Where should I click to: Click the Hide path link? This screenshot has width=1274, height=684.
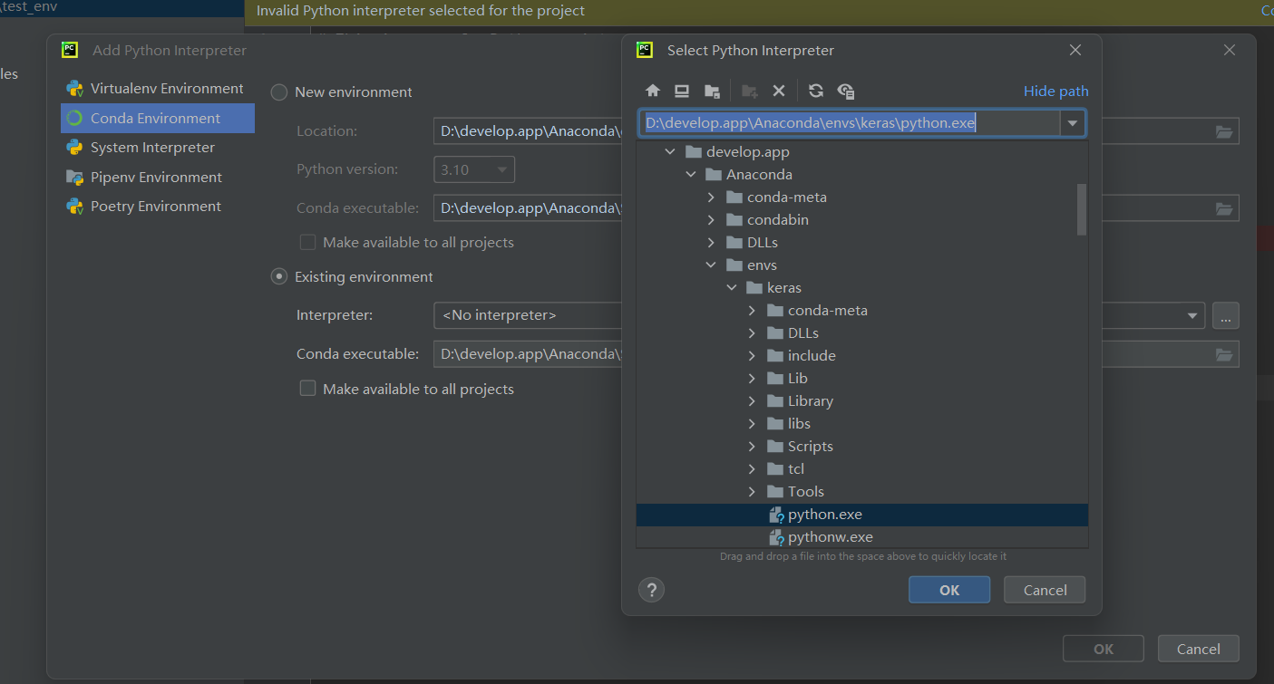click(x=1055, y=91)
